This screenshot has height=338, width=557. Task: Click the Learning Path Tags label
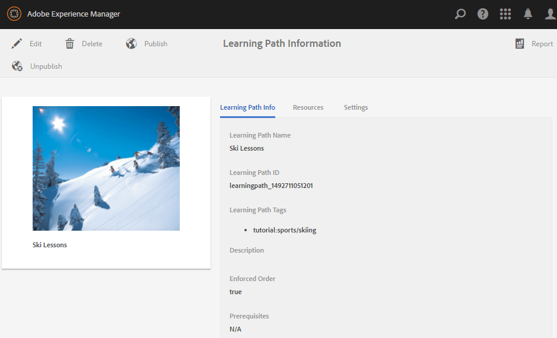(x=258, y=210)
